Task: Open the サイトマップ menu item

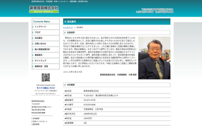Action: [x=46, y=61]
